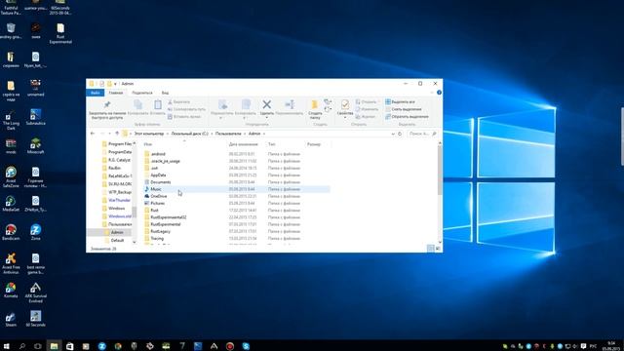The height and width of the screenshot is (351, 624).
Task: Sort by Date modified column header
Action: pos(243,144)
